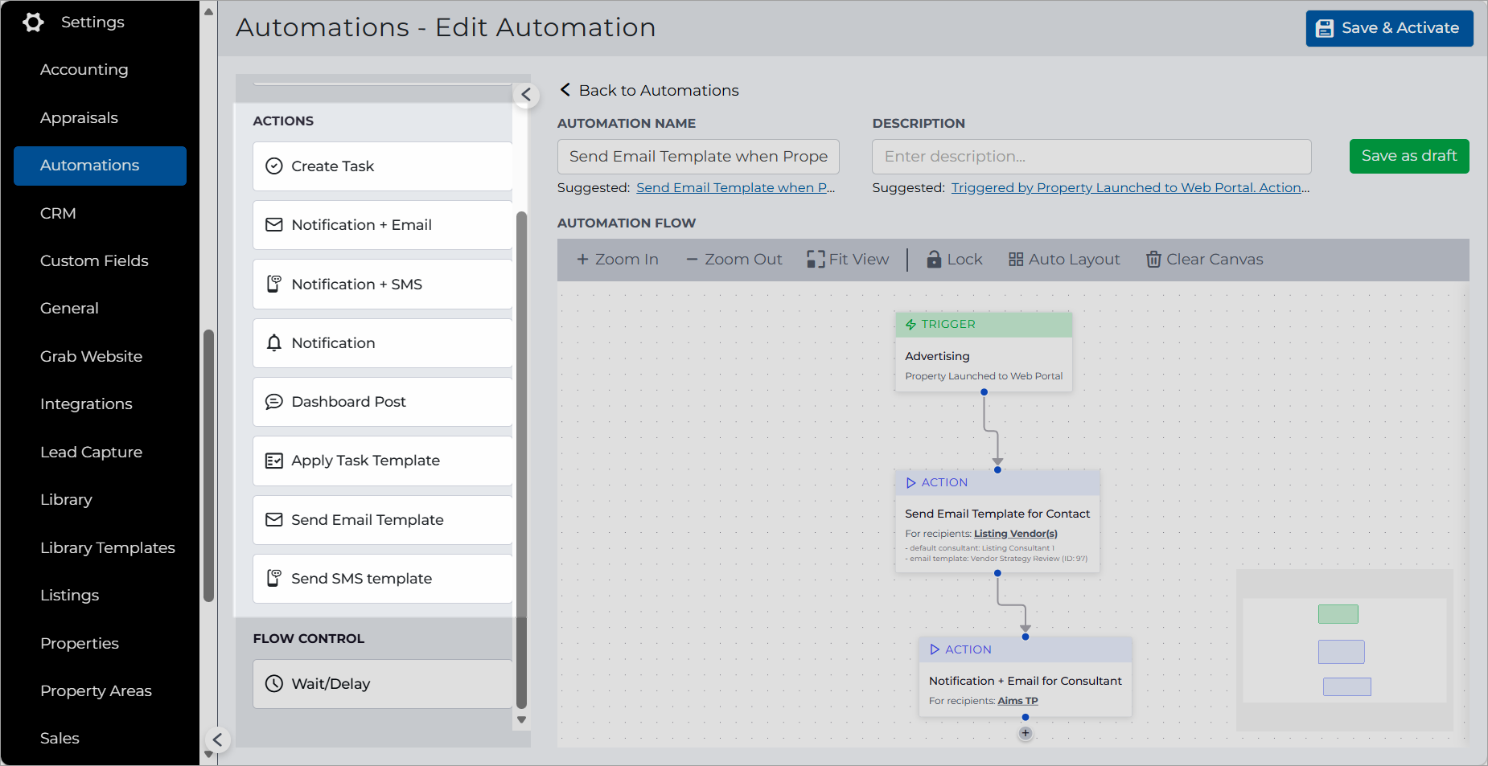
Task: Use the suggested description link
Action: (1130, 188)
